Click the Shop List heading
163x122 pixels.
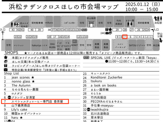11,73
